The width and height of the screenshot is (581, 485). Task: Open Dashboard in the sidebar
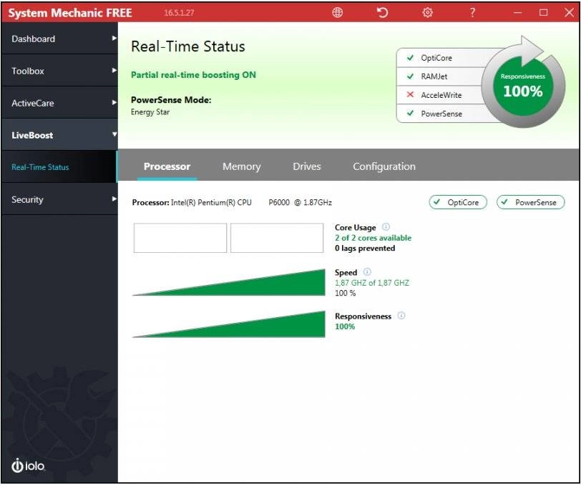(59, 39)
